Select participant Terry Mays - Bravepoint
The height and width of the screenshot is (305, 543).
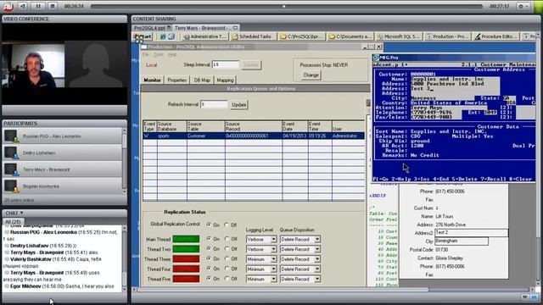tap(62, 169)
